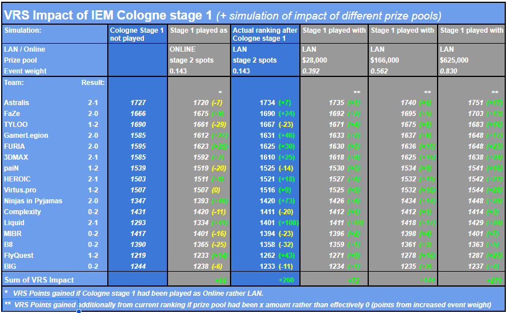This screenshot has width=507, height=313.
Task: Select the '1661 (-29)' TYLOO online value
Action: [x=209, y=125]
